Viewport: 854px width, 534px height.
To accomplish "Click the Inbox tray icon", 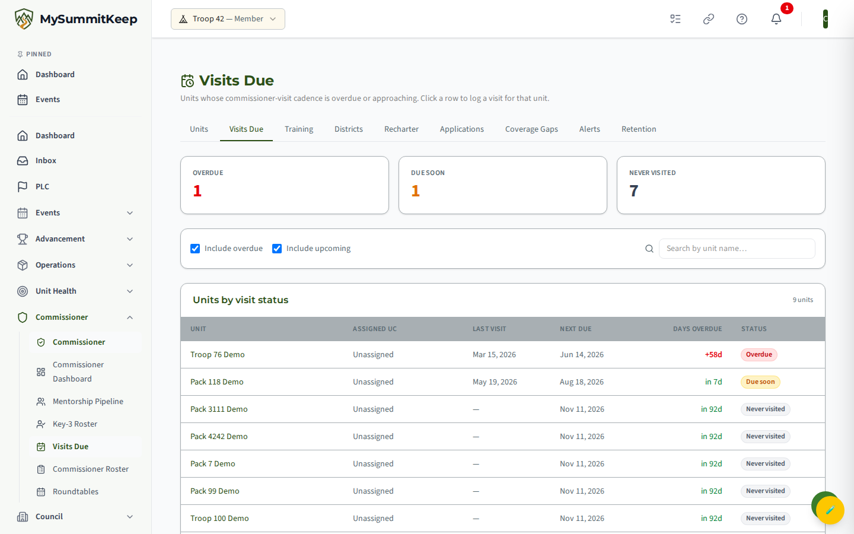I will (x=23, y=161).
